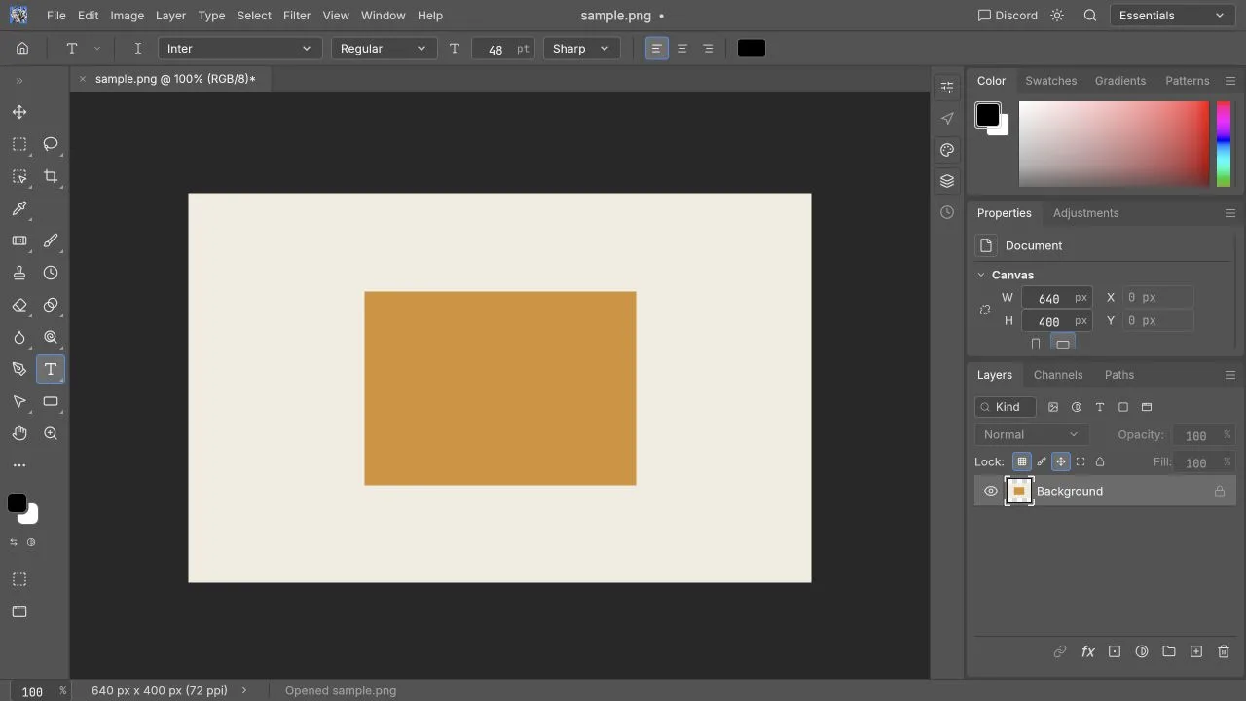Pick the Eyedropper tool
Screen dimensions: 1246x701
tap(19, 208)
